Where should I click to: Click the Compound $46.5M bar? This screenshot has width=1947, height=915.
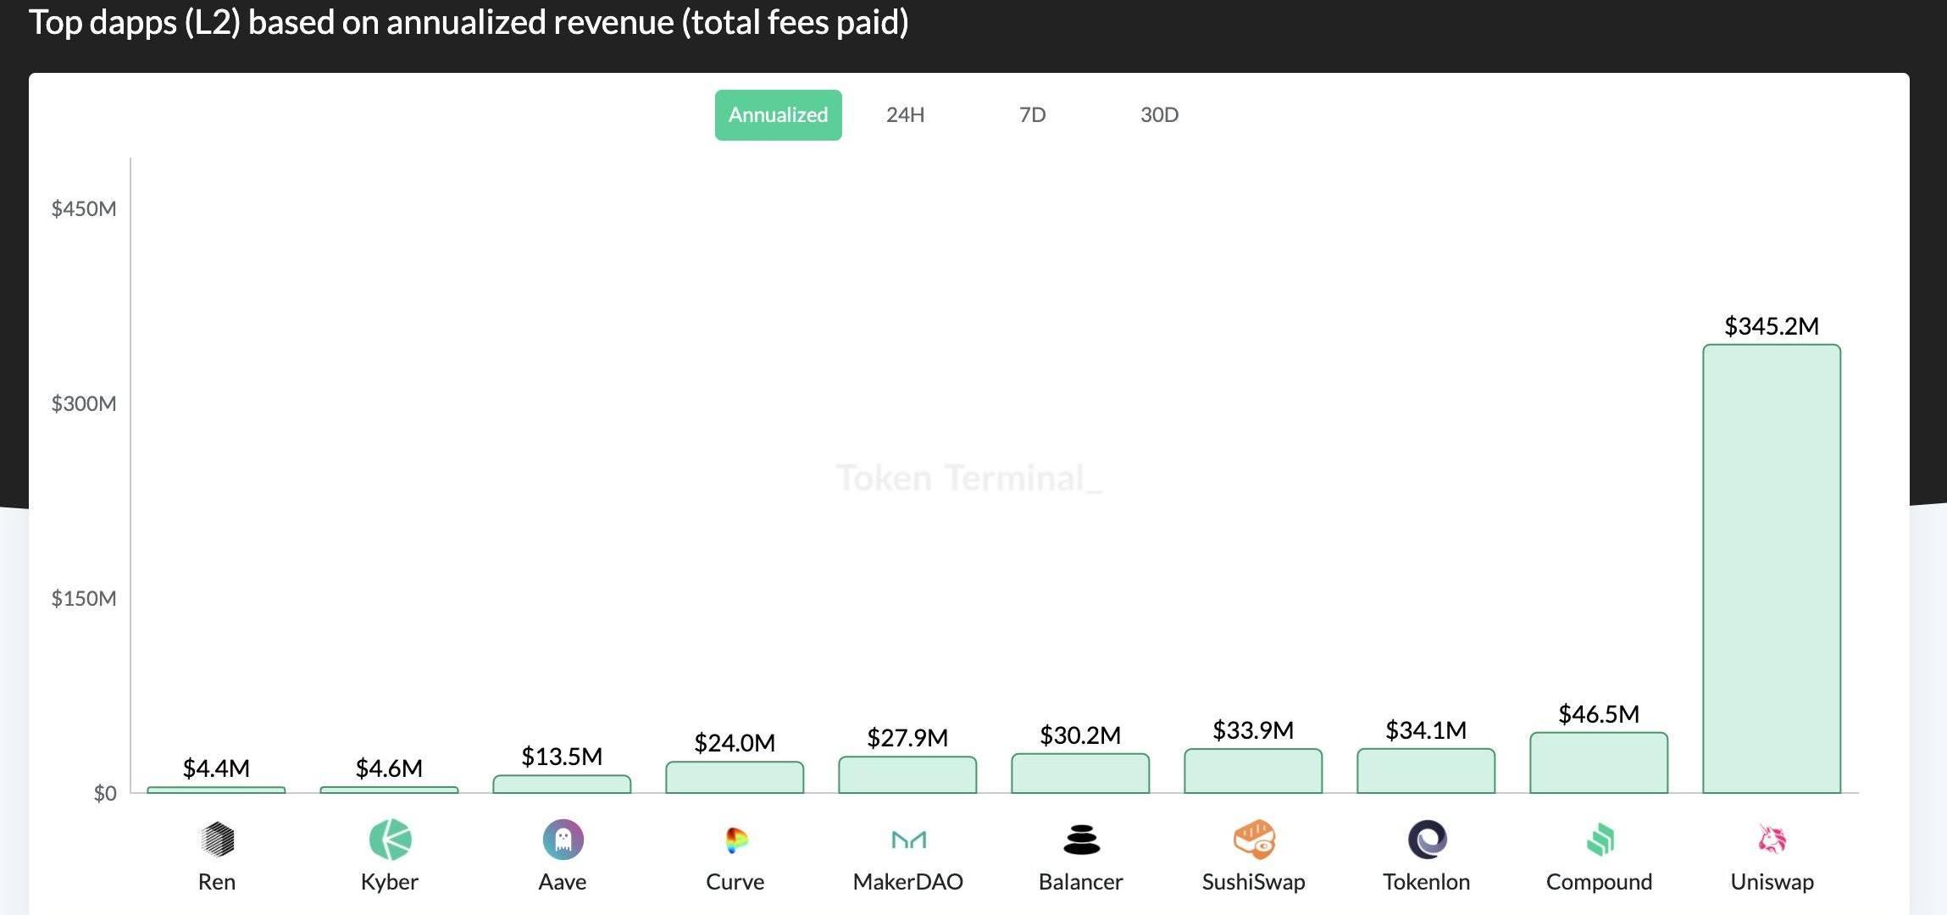tap(1599, 763)
